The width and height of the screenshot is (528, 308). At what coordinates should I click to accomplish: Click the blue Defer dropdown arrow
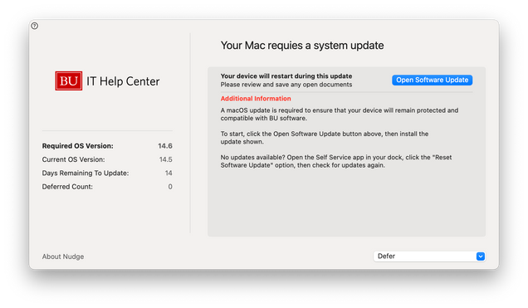(481, 257)
